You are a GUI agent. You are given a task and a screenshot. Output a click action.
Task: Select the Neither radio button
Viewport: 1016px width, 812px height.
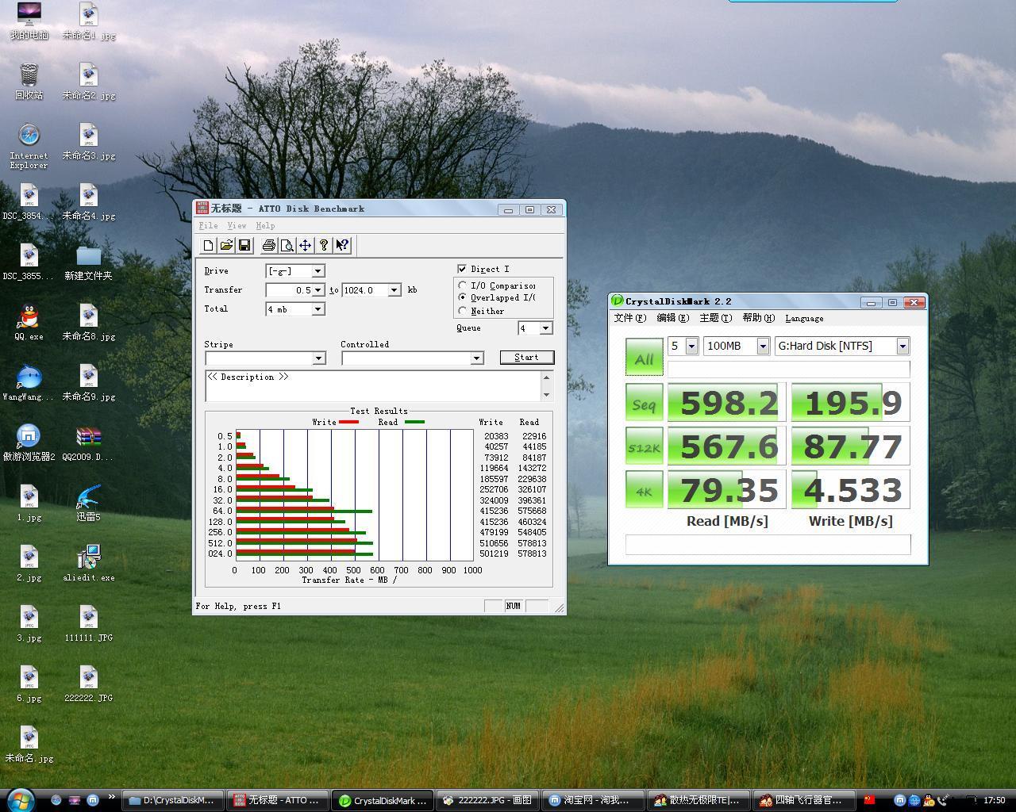click(463, 311)
